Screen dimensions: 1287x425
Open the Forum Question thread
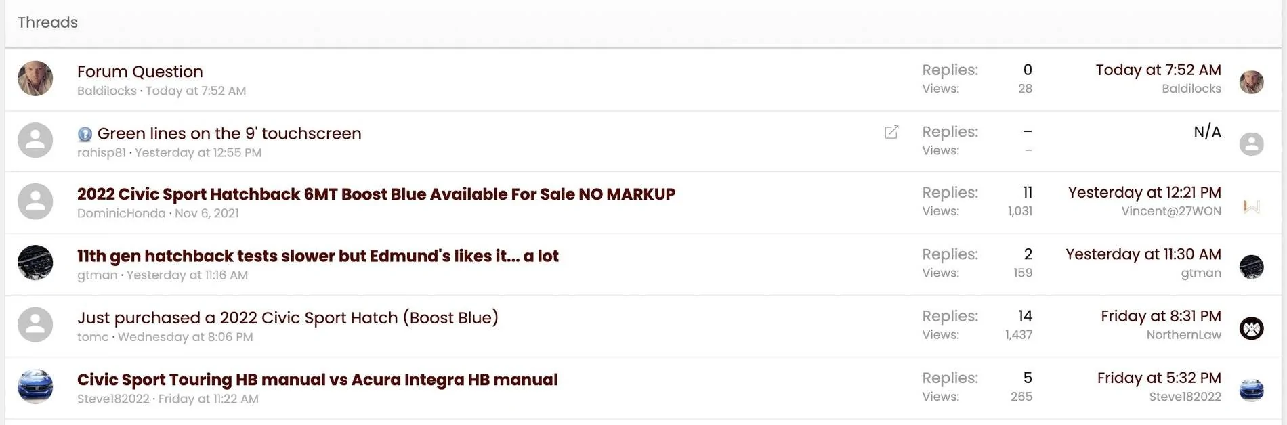click(140, 72)
